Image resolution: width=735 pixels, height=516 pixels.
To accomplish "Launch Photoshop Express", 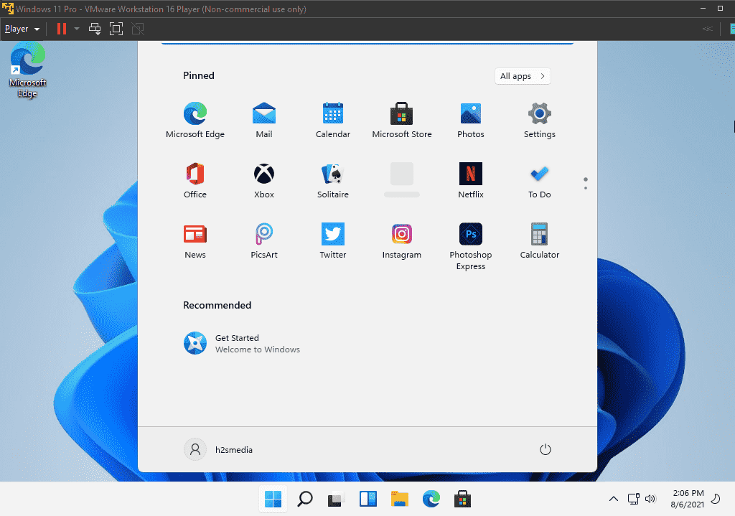I will coord(471,247).
